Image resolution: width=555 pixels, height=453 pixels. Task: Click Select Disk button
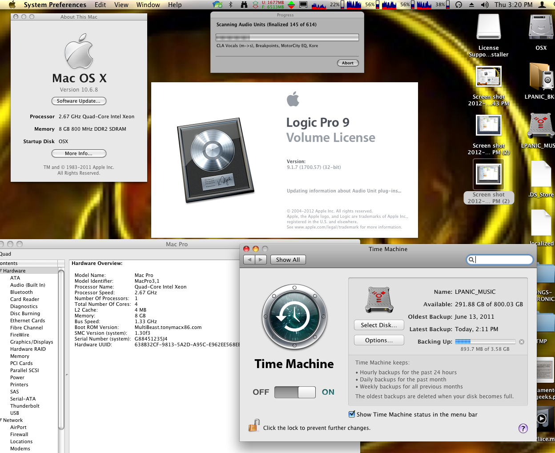(x=379, y=325)
